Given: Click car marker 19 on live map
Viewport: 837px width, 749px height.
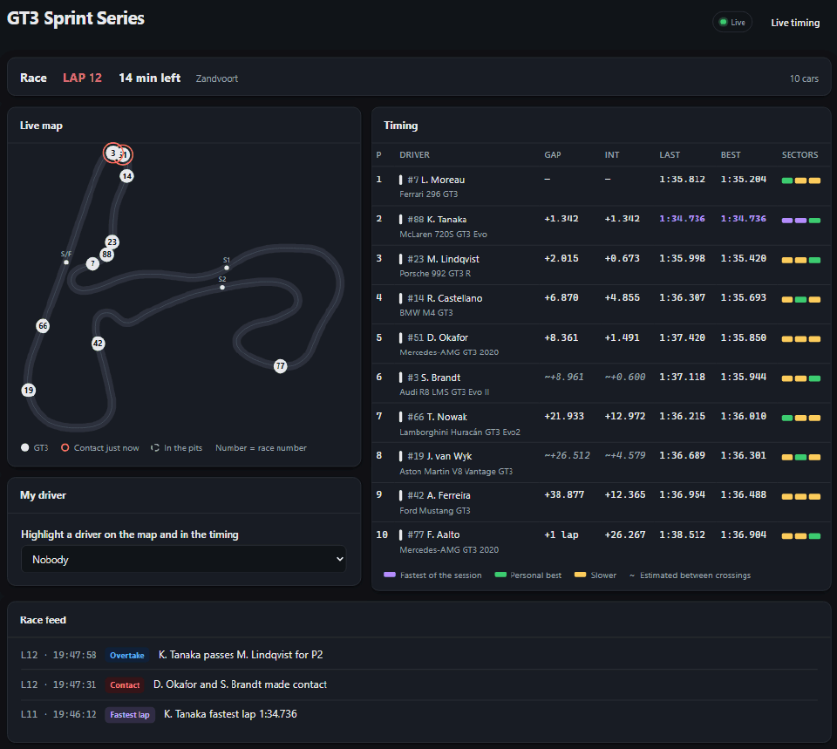Looking at the screenshot, I should point(28,391).
